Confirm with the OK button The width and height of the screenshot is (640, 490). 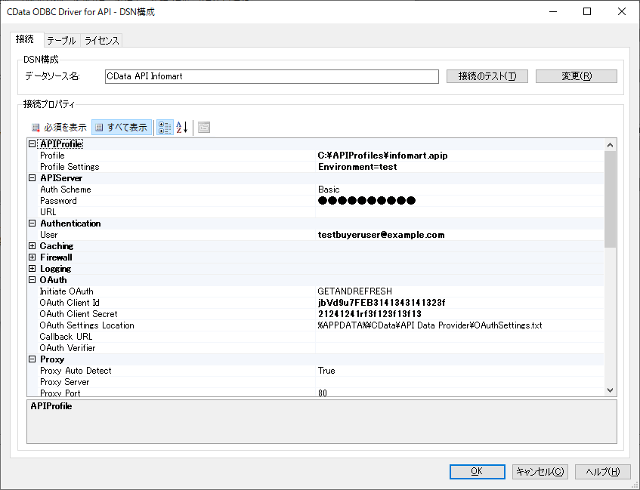click(x=477, y=472)
